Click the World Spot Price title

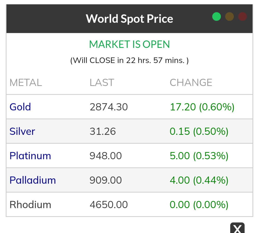tap(129, 19)
